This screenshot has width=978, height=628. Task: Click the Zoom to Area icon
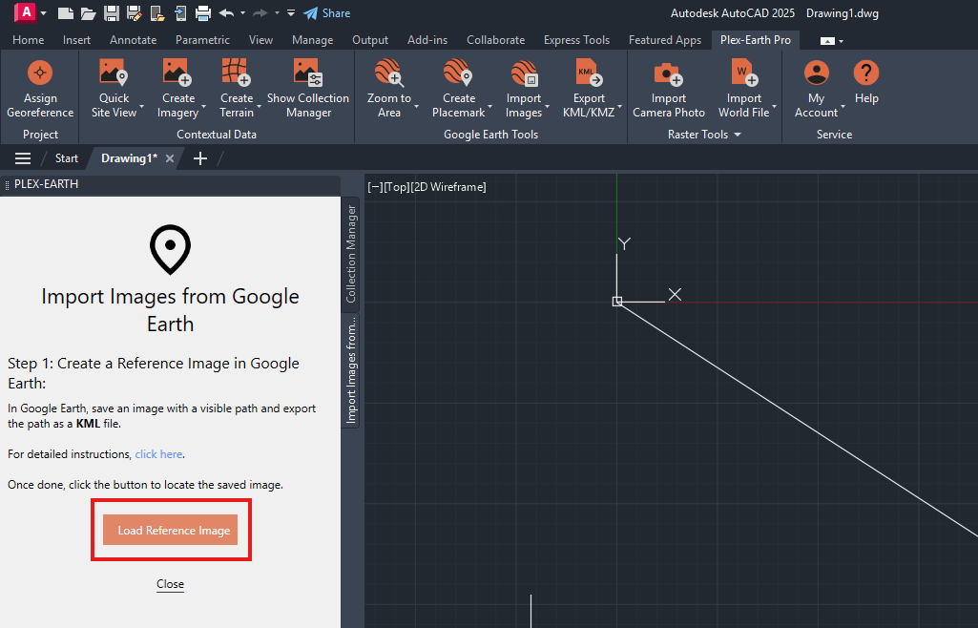click(388, 73)
